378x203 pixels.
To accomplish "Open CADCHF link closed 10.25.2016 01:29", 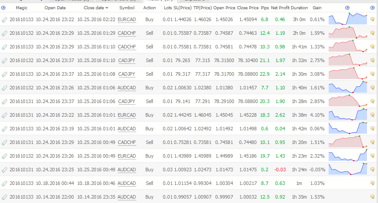I will 127,33.
